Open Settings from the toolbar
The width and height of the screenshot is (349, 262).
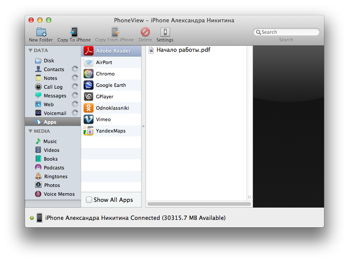click(x=165, y=32)
